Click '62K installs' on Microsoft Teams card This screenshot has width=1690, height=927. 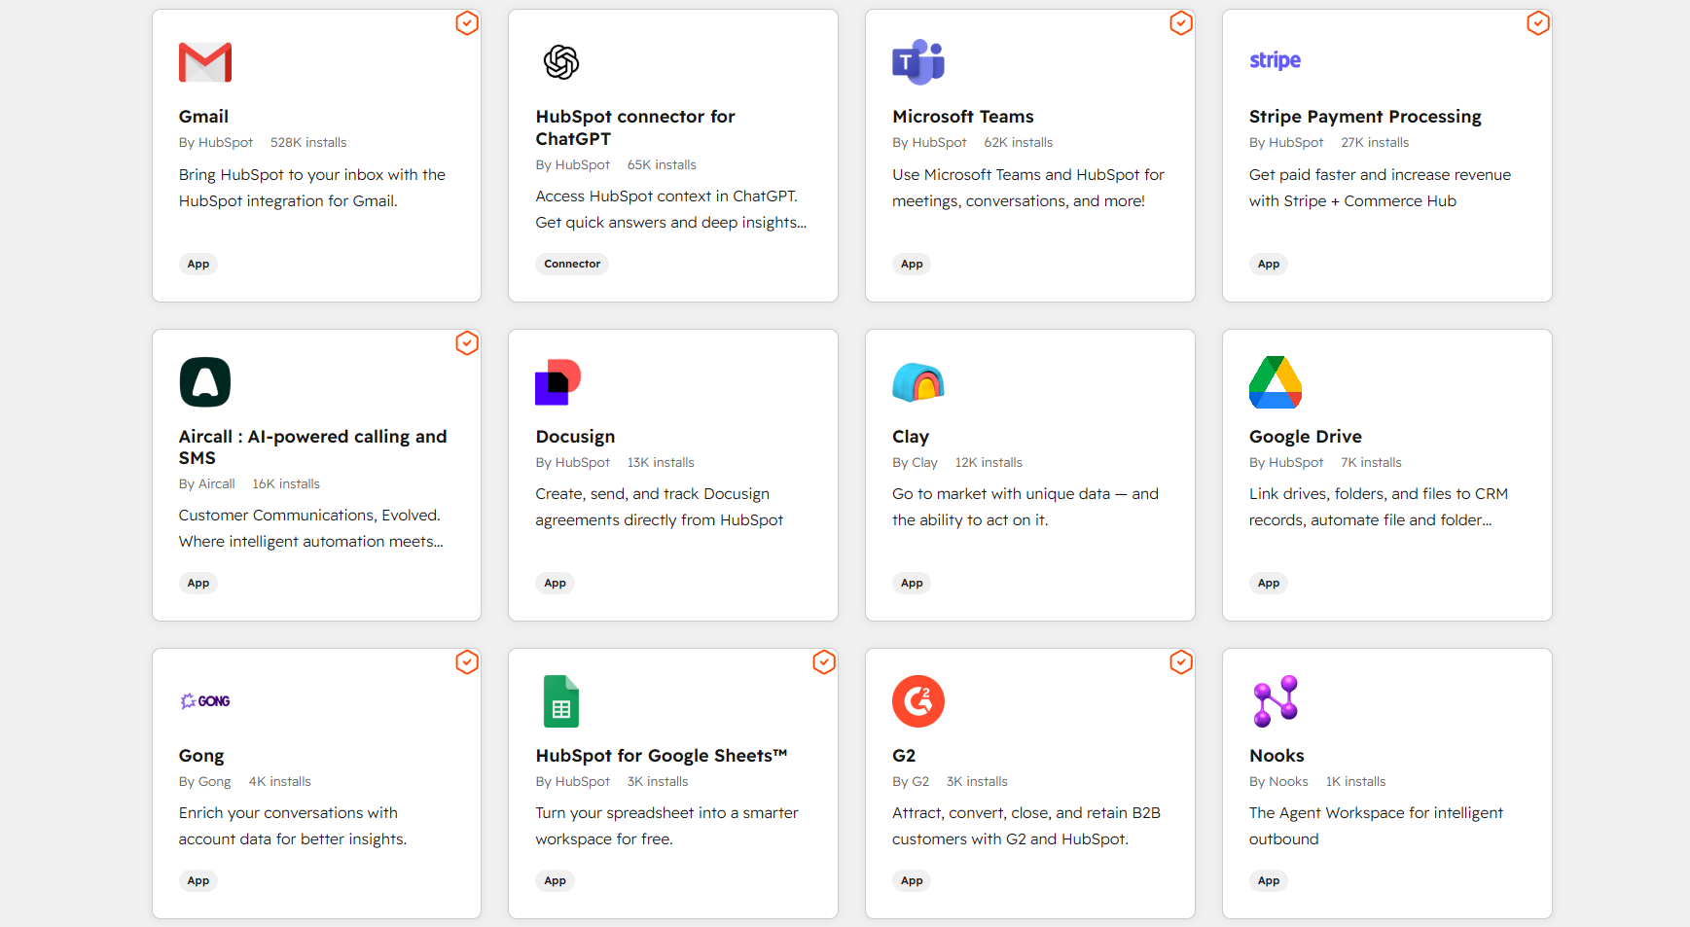[1019, 142]
